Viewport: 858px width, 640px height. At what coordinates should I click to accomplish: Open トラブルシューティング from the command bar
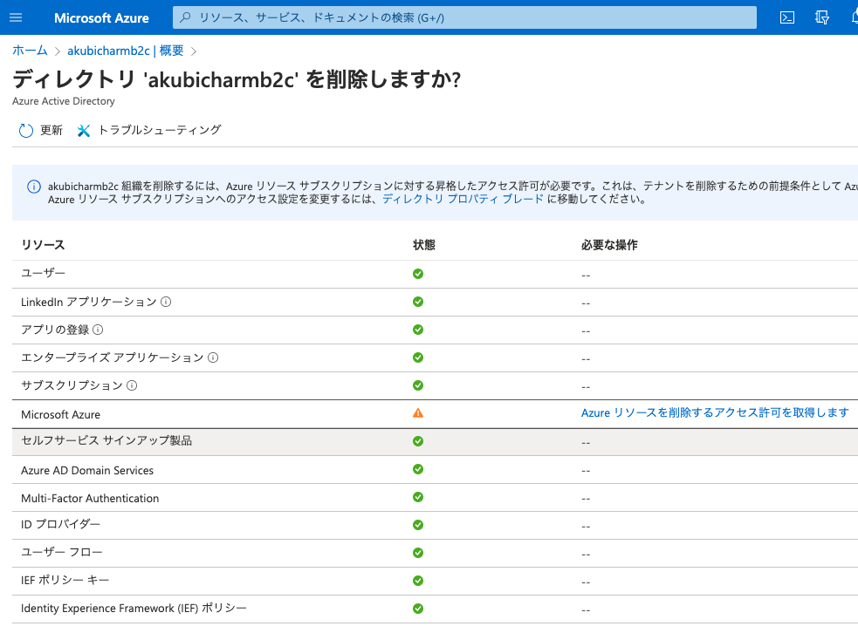[x=152, y=129]
